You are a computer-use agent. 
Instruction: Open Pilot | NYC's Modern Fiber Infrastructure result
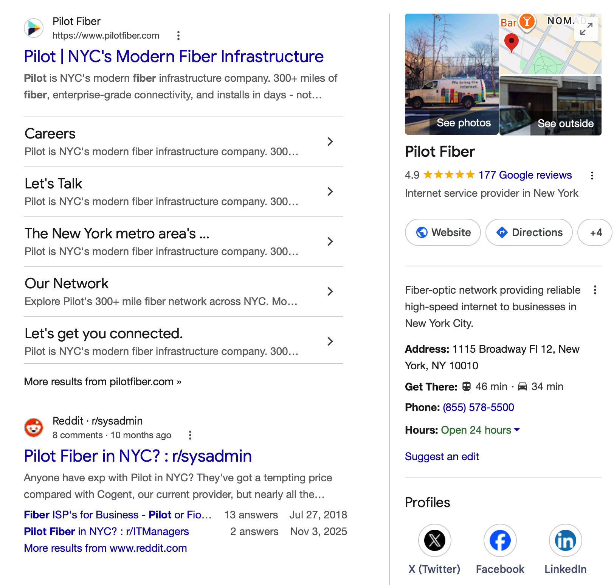(x=174, y=56)
